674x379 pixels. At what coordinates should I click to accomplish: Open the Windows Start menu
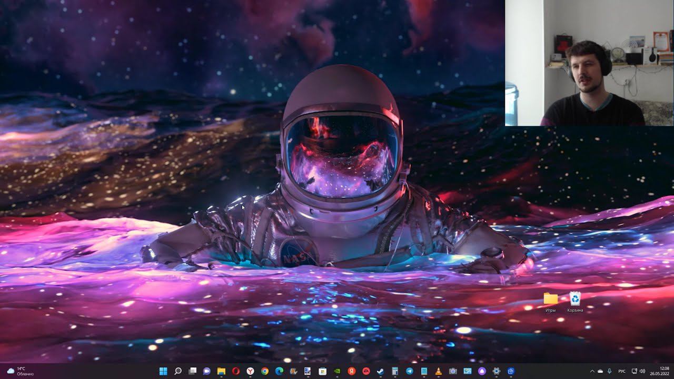click(x=163, y=371)
